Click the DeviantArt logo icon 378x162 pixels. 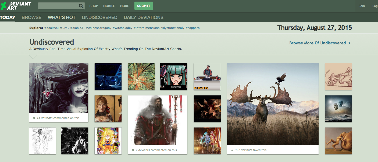tap(3, 6)
